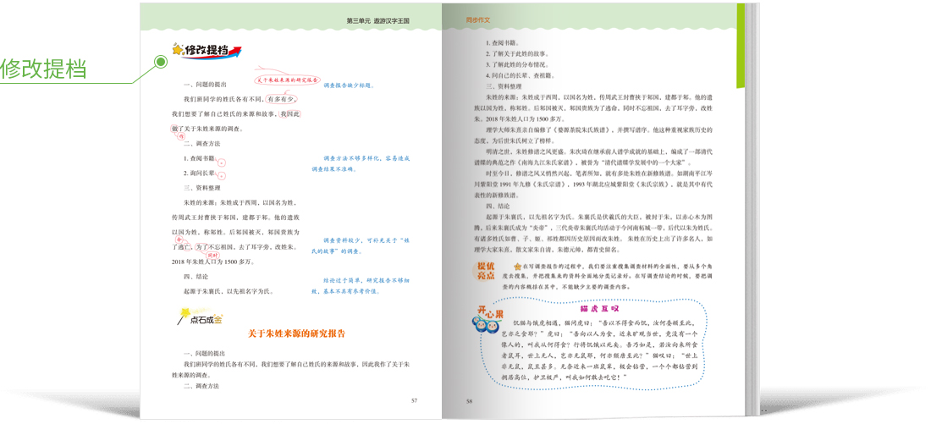Screen dimensions: 931x424
Task: Click page number 57
Action: tap(415, 400)
